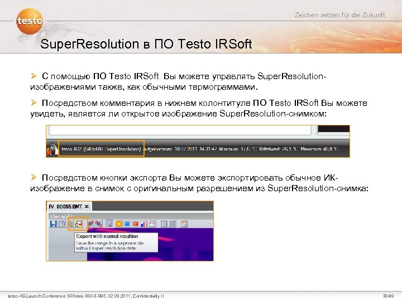402x301 pixels.
Task: Click the red-and-white scale table icon
Action: click(152, 224)
